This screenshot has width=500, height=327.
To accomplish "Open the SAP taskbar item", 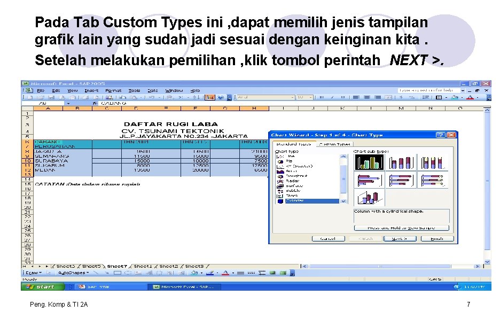I will pos(110,287).
